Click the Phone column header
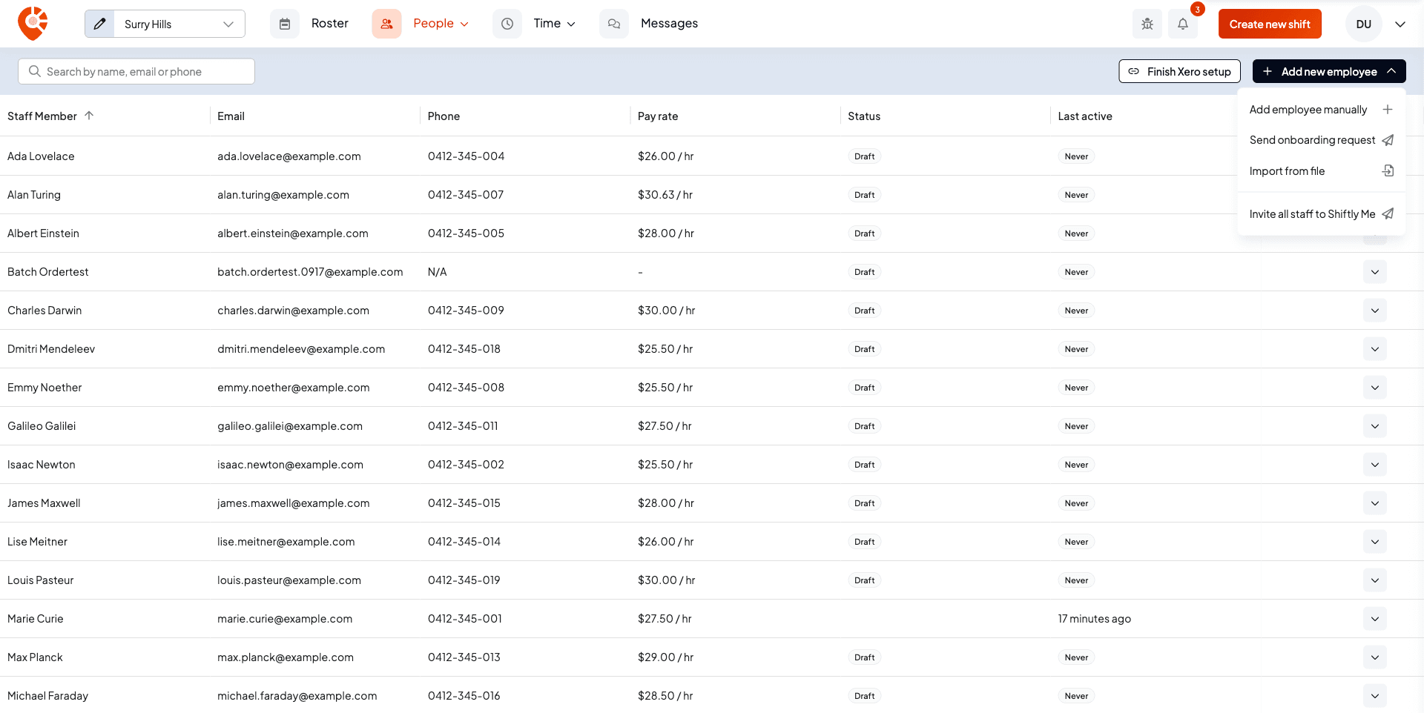1424x713 pixels. [444, 116]
